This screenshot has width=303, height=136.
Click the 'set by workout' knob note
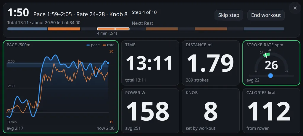tap(200, 128)
